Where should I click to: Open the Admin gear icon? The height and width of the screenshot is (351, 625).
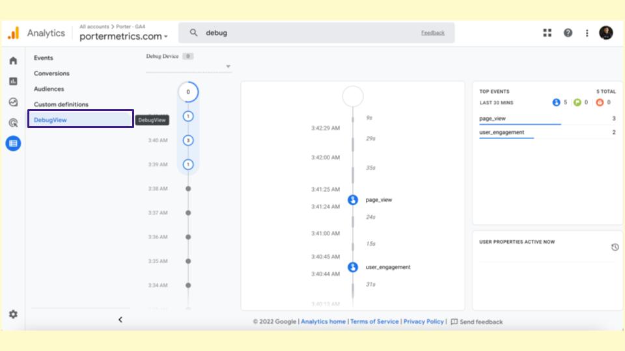click(13, 315)
